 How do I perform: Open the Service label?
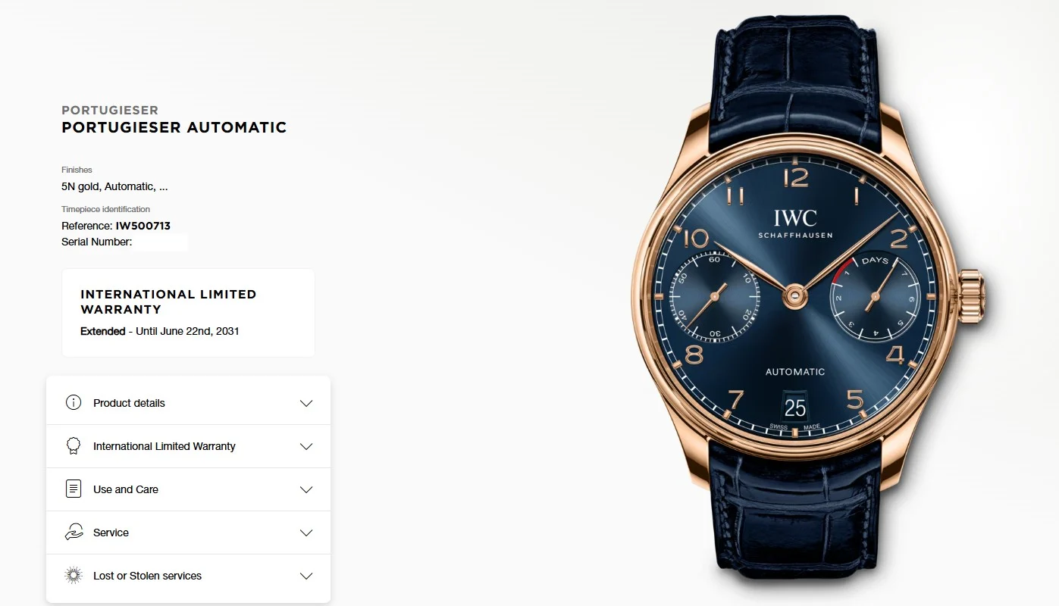point(111,533)
